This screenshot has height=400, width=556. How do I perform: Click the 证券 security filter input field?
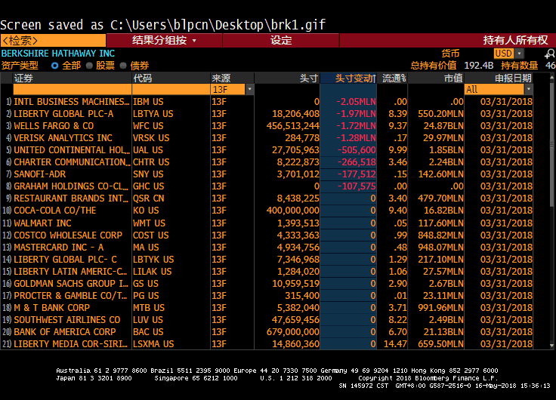pyautogui.click(x=73, y=89)
